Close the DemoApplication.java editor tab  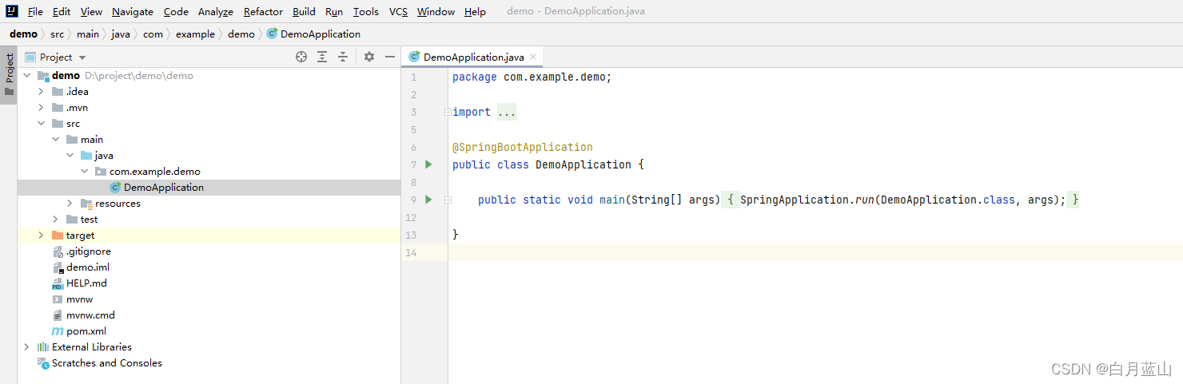coord(533,57)
